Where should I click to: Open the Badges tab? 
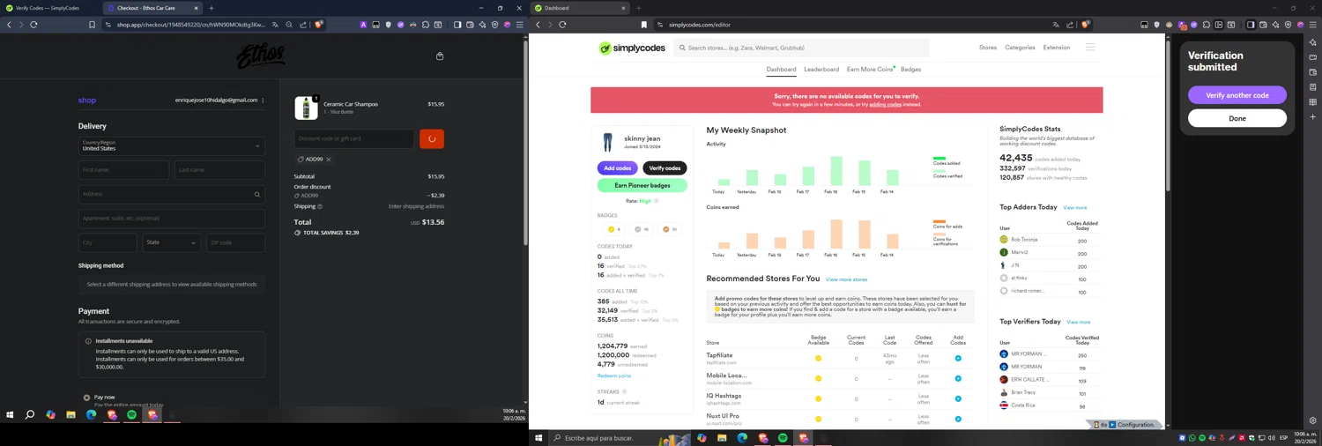910,70
